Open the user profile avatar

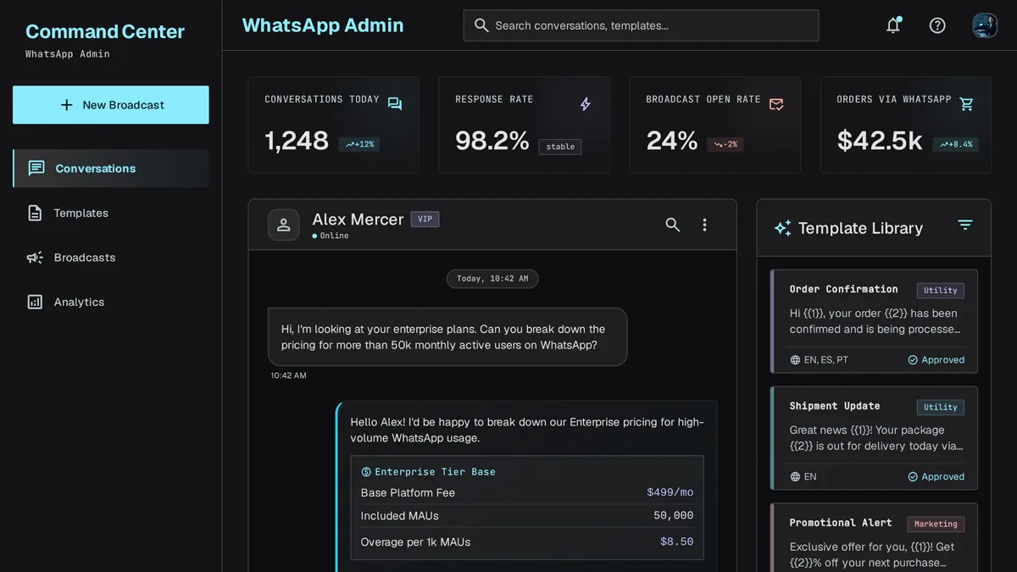[x=985, y=25]
